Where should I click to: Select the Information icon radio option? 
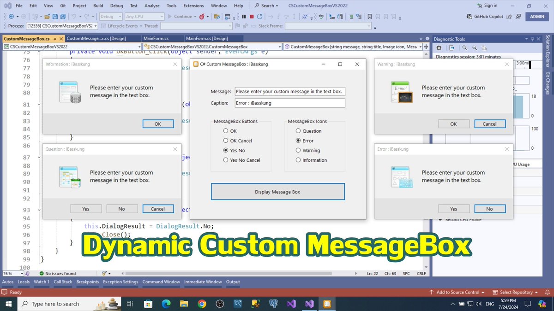click(x=311, y=160)
